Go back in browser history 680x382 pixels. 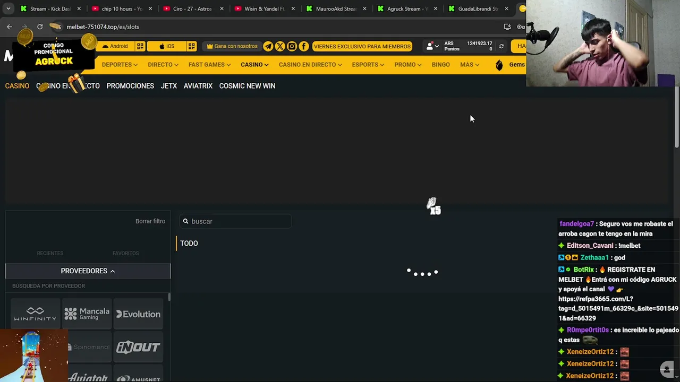pos(10,27)
